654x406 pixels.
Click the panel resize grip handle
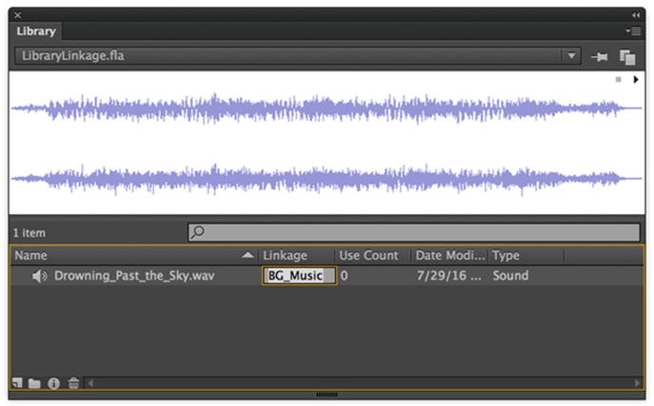(327, 395)
